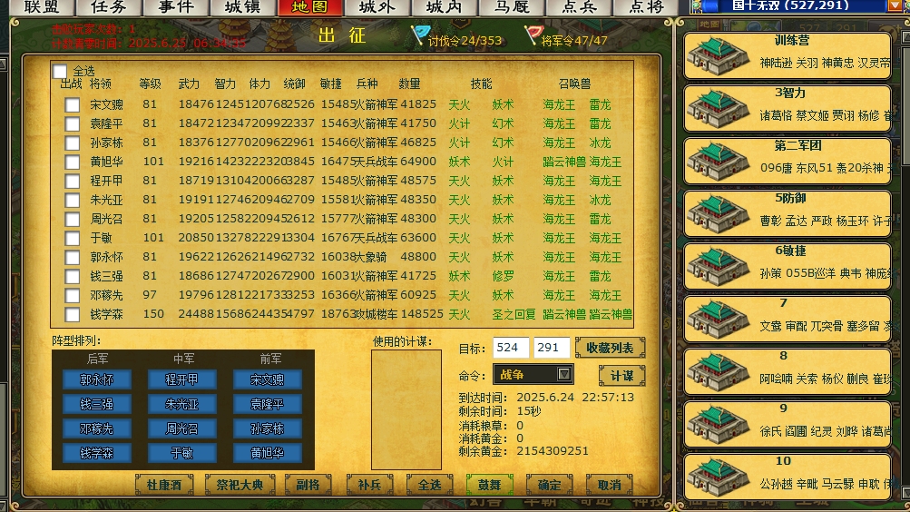
Task: Open the 事件 tab
Action: [x=176, y=7]
